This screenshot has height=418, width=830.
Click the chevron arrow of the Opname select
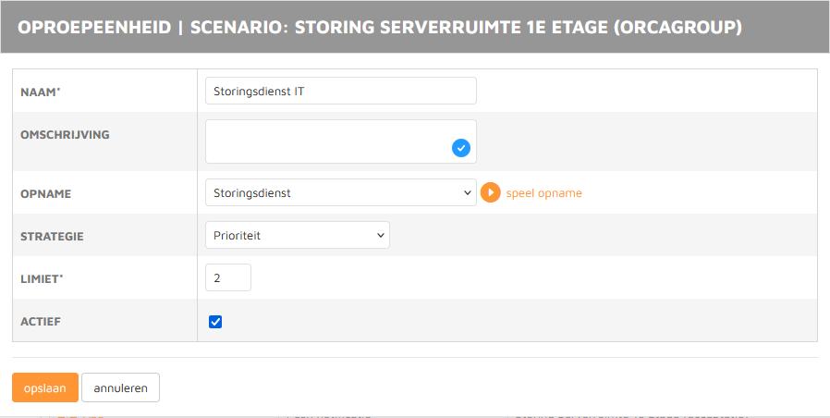[466, 193]
